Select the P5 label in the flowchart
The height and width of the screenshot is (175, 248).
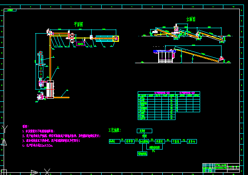pyautogui.click(x=168, y=140)
